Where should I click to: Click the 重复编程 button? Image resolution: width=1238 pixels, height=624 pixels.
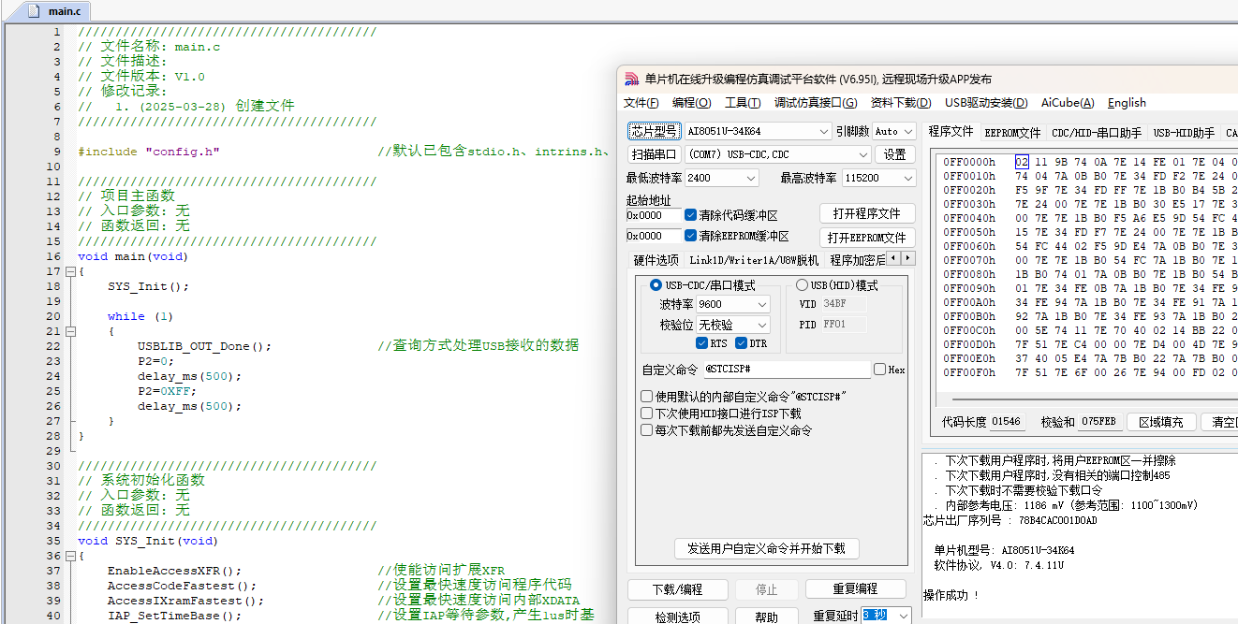coord(855,589)
